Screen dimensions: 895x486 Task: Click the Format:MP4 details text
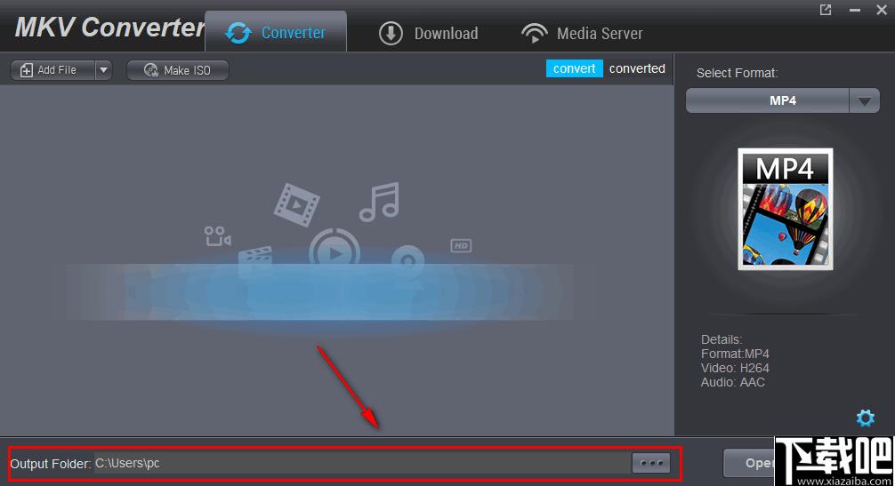point(735,354)
